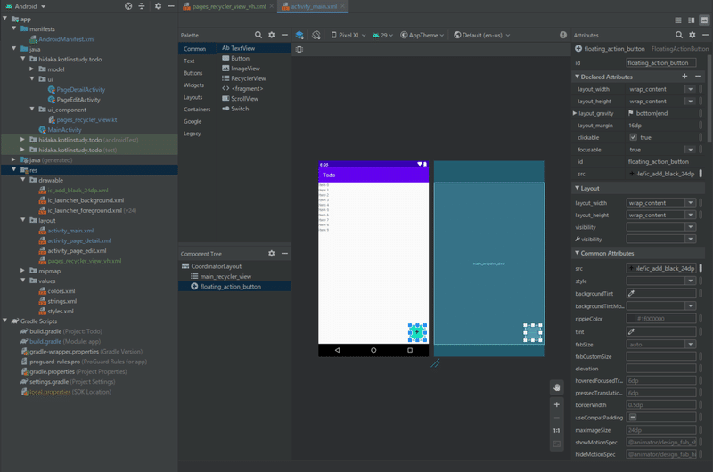Image resolution: width=713 pixels, height=472 pixels.
Task: Open the backgroundTintMode dropdown
Action: [x=691, y=305]
